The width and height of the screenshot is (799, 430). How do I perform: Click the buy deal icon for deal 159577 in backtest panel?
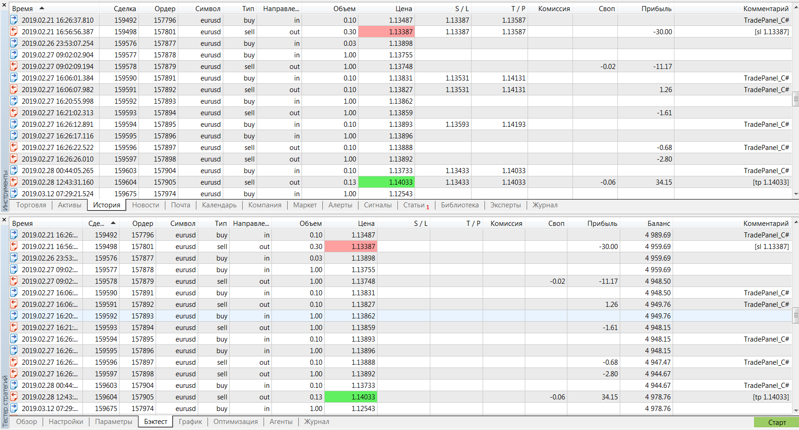[13, 269]
